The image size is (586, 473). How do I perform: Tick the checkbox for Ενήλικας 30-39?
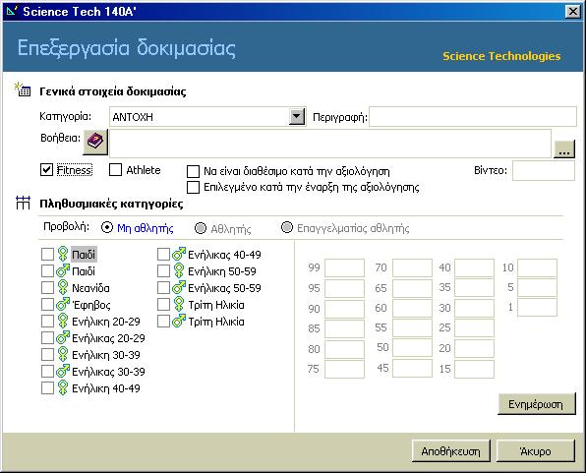pyautogui.click(x=47, y=372)
